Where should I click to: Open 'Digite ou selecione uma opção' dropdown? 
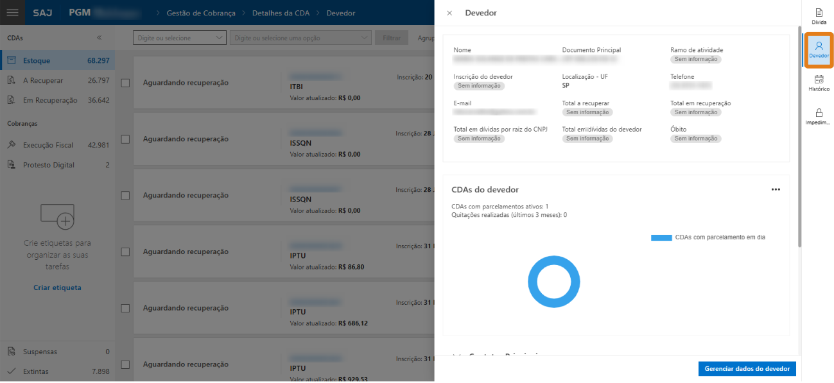pos(300,38)
